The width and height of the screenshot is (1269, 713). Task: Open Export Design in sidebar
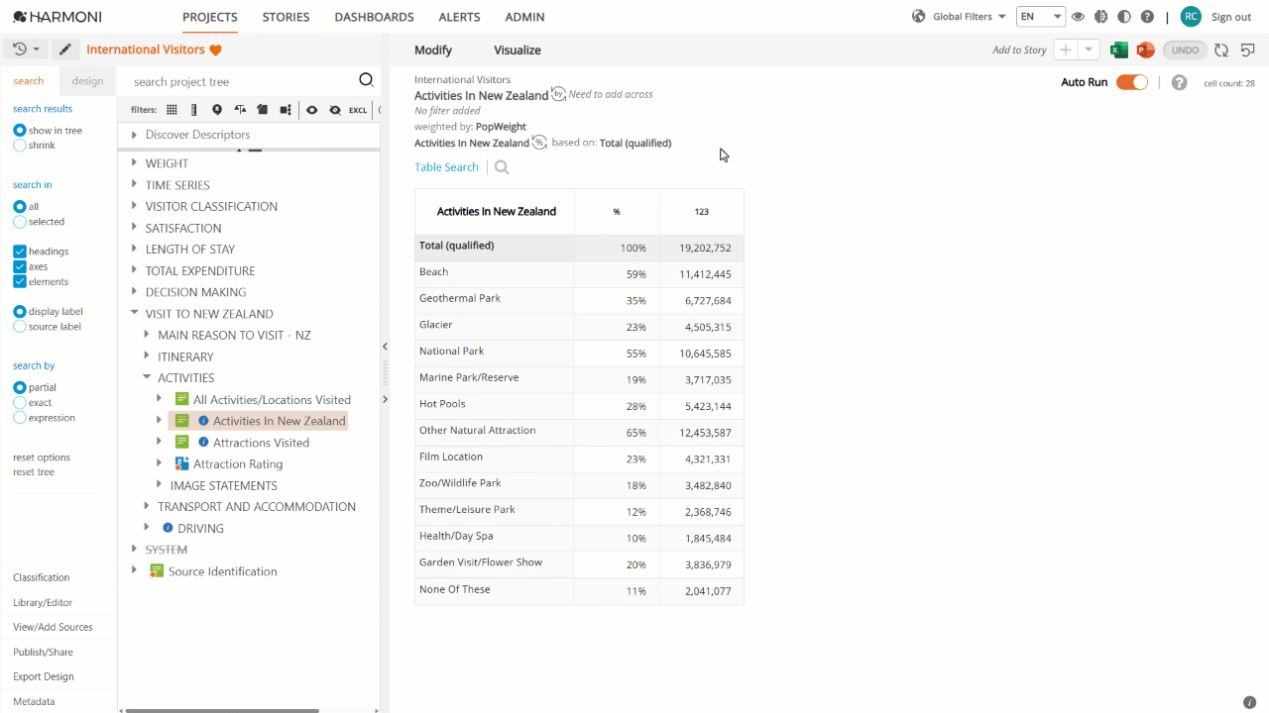[44, 676]
